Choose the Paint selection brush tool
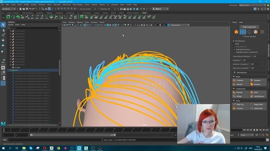This screenshot has width=270, height=151. tap(3, 35)
